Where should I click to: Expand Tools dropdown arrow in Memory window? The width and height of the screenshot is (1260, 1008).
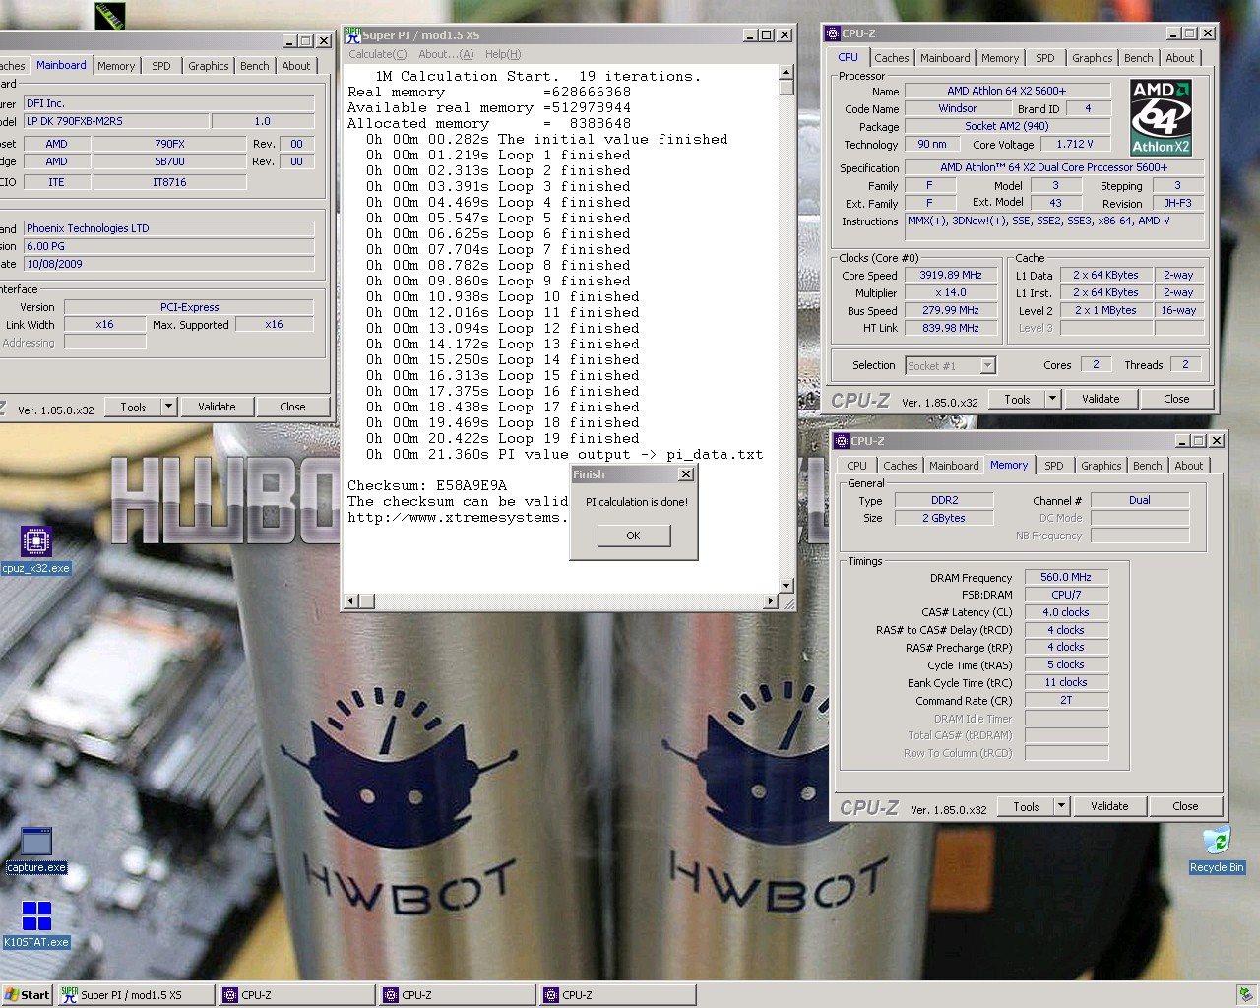pyautogui.click(x=1062, y=806)
